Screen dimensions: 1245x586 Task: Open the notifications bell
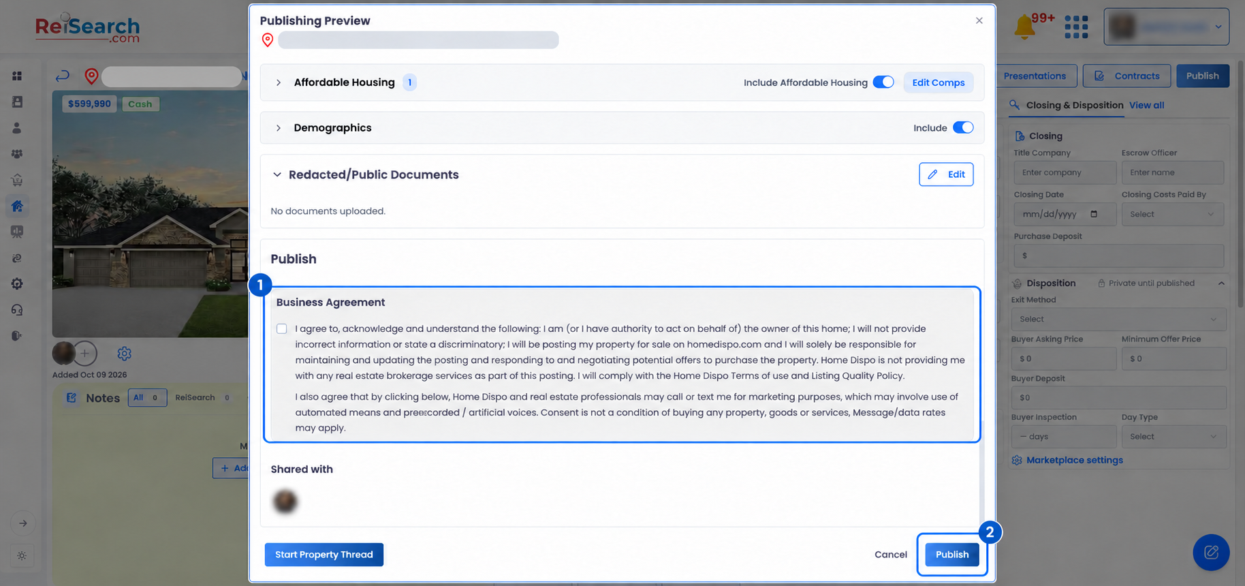click(x=1024, y=27)
